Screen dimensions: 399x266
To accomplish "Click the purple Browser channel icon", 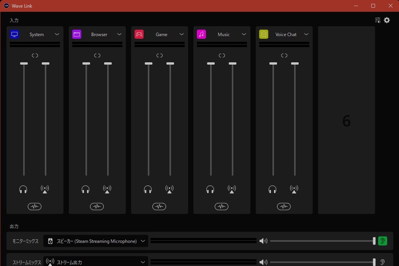I will [x=77, y=34].
